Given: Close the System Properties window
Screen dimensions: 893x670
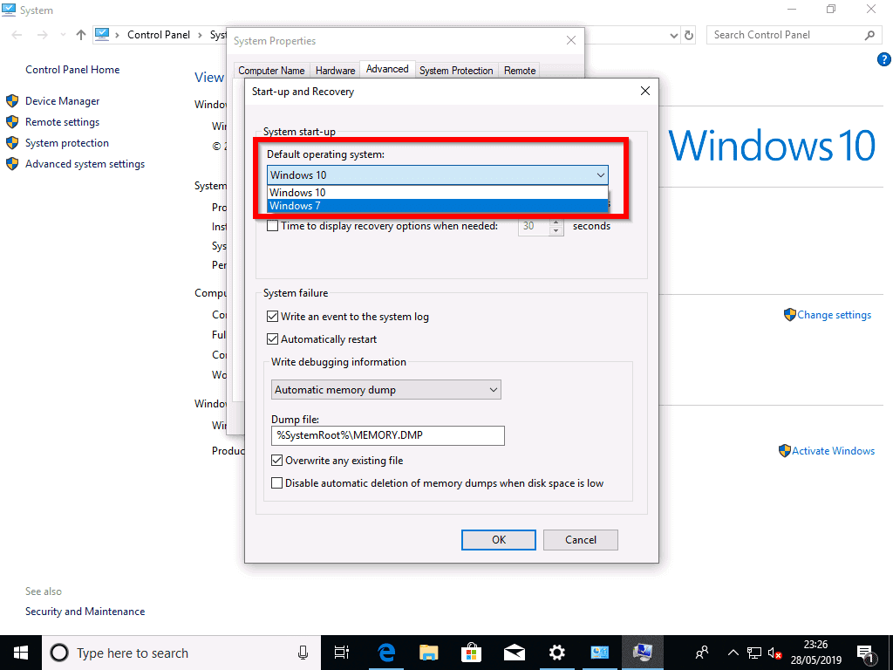Looking at the screenshot, I should point(571,40).
